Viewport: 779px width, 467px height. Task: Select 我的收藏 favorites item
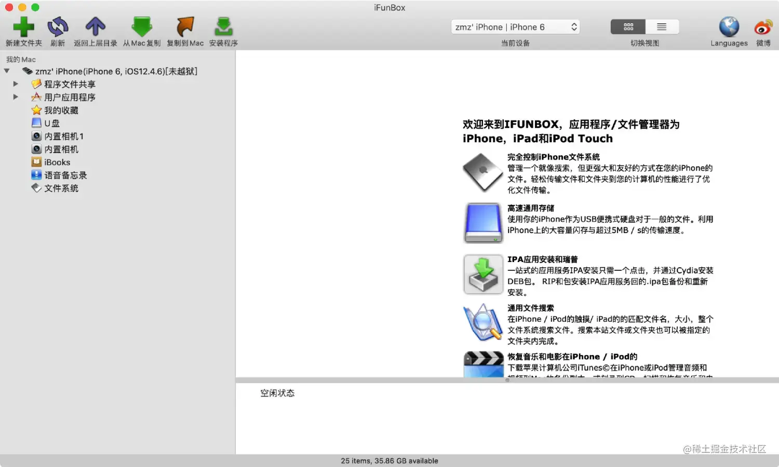coord(61,110)
